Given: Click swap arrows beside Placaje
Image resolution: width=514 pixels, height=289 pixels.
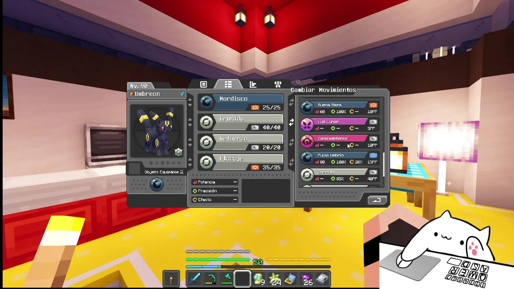Looking at the screenshot, I should 291,162.
